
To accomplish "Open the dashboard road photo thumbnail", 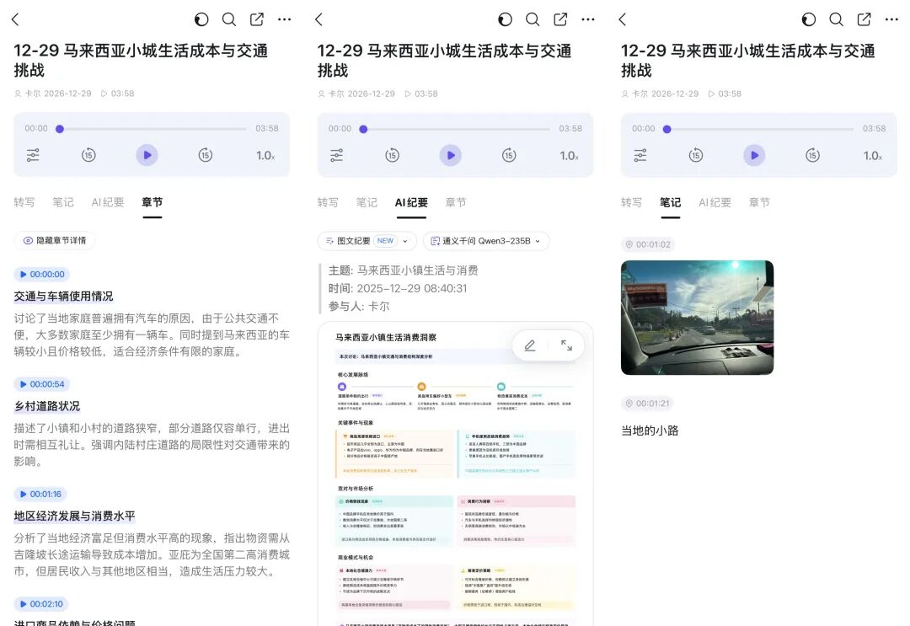I will [697, 317].
